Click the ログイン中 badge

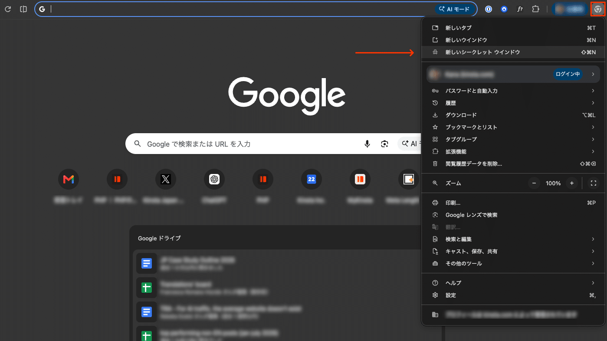568,74
